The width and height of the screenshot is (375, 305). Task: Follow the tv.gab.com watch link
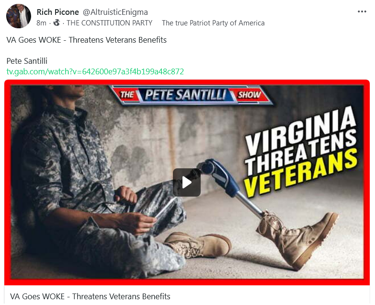[x=95, y=71]
